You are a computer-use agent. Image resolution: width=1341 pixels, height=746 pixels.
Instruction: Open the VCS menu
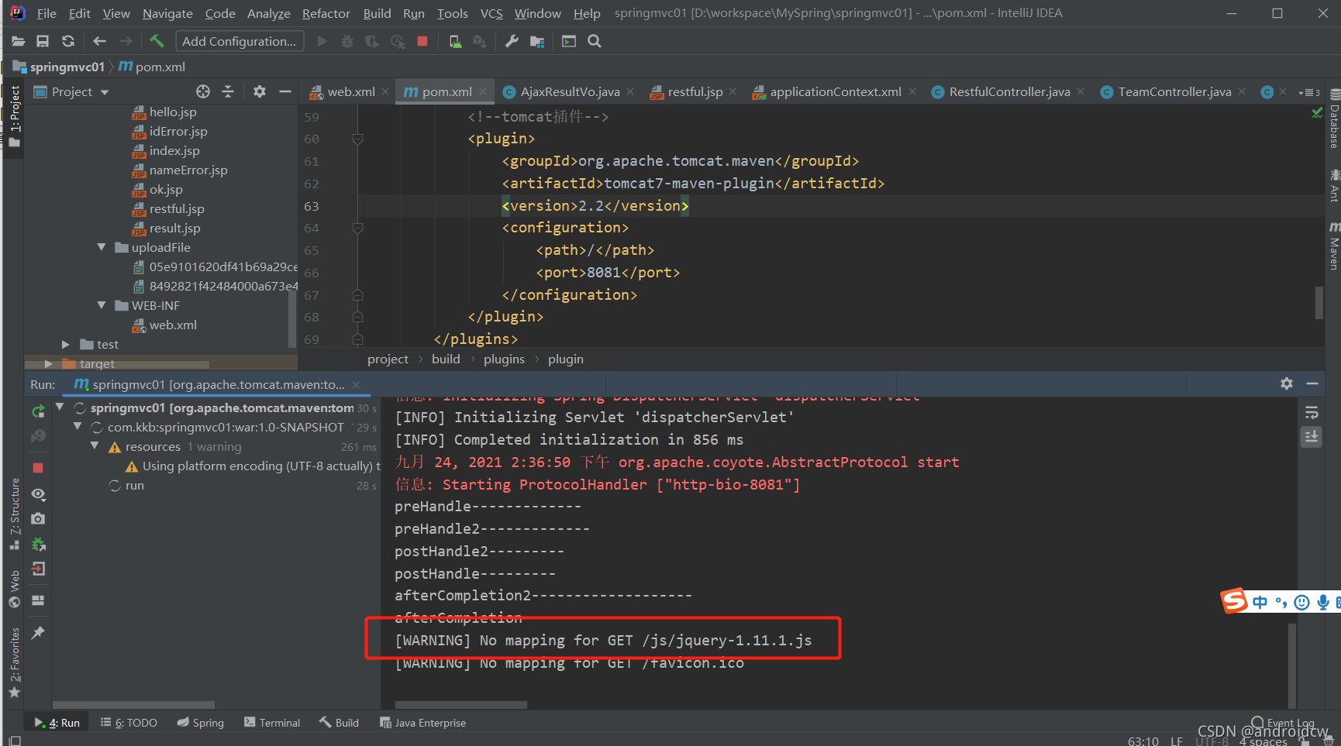491,13
